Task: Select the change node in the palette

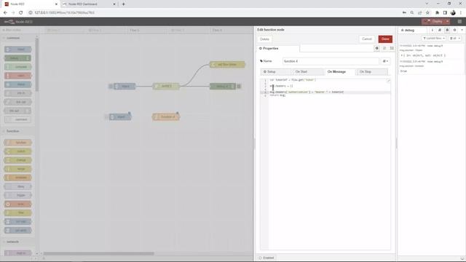Action: click(17, 160)
